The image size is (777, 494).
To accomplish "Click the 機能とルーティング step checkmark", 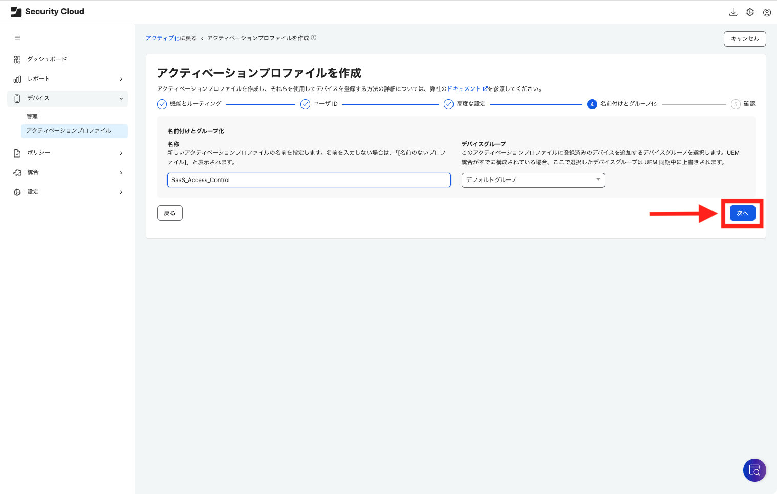I will pos(162,104).
